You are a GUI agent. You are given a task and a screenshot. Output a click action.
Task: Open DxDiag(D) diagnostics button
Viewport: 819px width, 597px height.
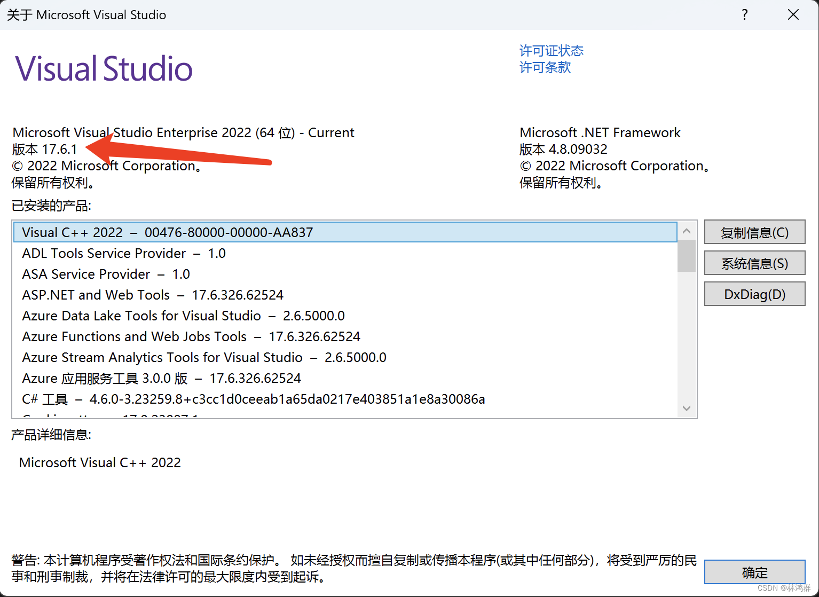pos(754,294)
